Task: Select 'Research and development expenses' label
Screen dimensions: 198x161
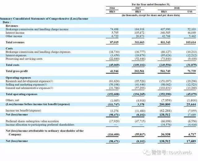Action: pyautogui.click(x=29, y=81)
